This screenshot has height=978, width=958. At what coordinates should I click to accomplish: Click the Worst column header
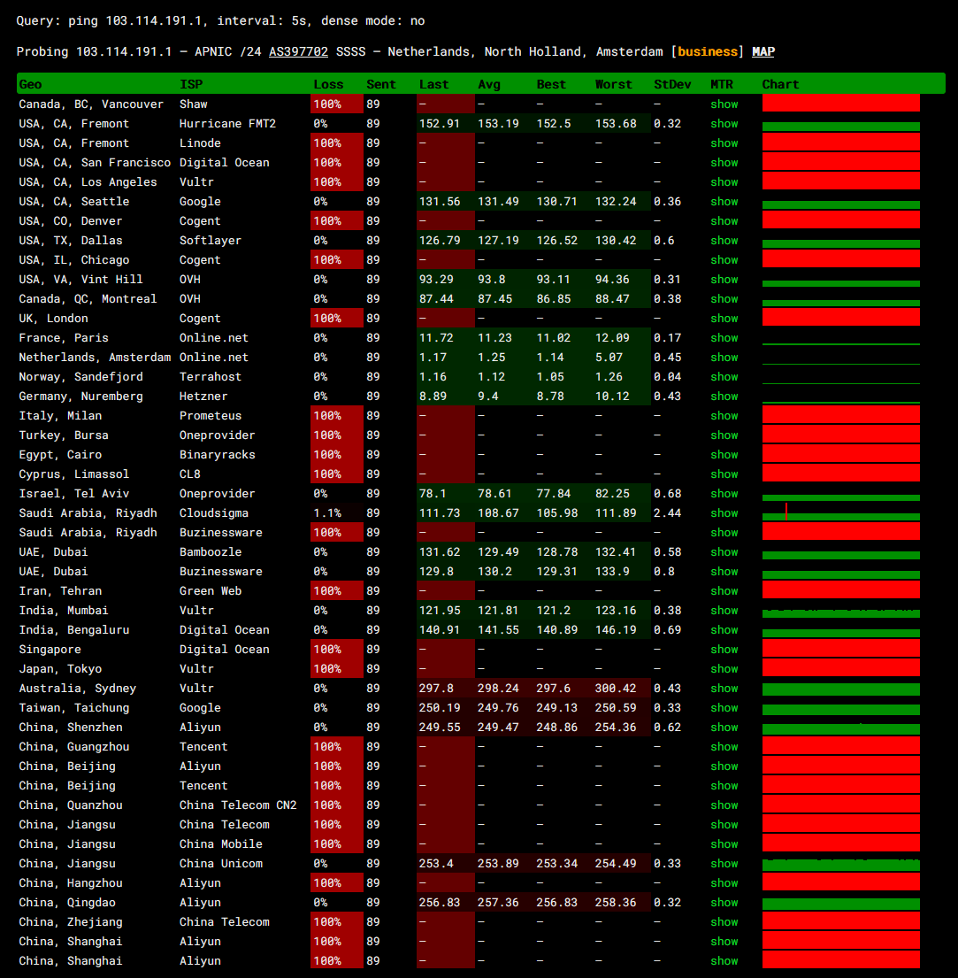613,84
